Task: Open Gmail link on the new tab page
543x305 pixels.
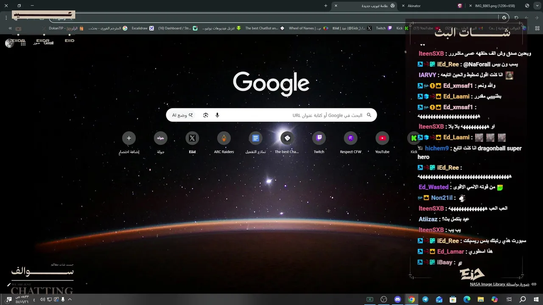Action: 49,43
